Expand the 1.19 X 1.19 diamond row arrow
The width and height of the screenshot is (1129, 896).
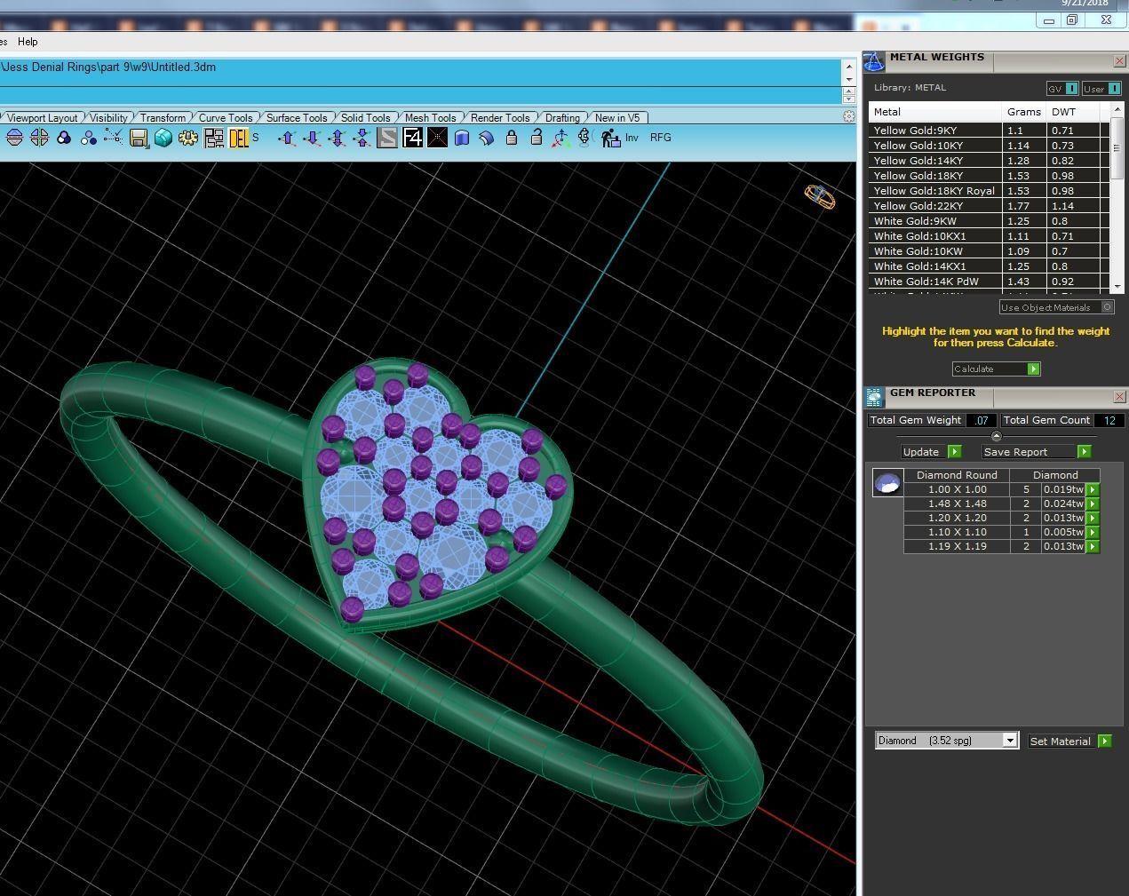pyautogui.click(x=1093, y=546)
